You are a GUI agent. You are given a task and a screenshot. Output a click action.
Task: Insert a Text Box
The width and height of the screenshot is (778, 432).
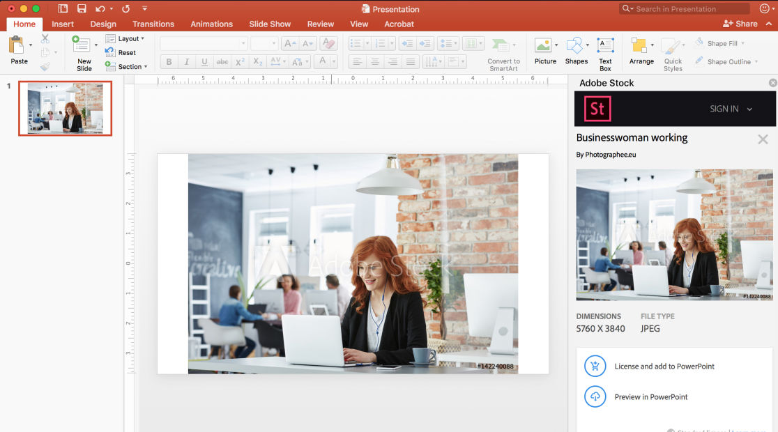pyautogui.click(x=605, y=54)
